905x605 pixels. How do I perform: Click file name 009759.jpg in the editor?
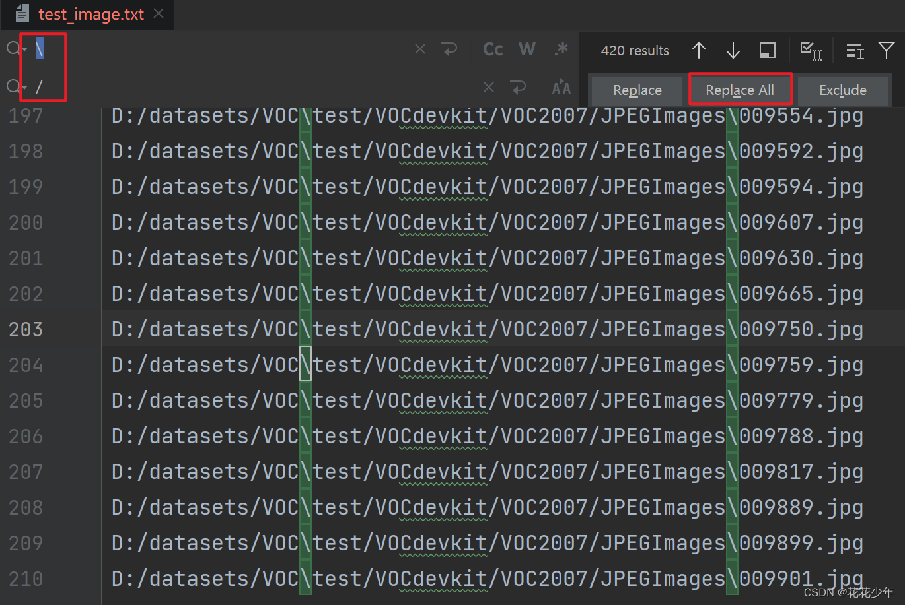point(801,366)
